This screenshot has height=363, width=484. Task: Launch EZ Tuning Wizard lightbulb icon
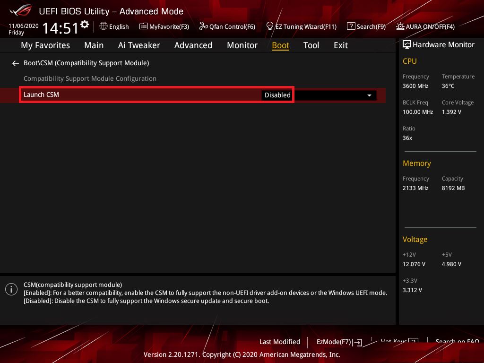click(269, 26)
